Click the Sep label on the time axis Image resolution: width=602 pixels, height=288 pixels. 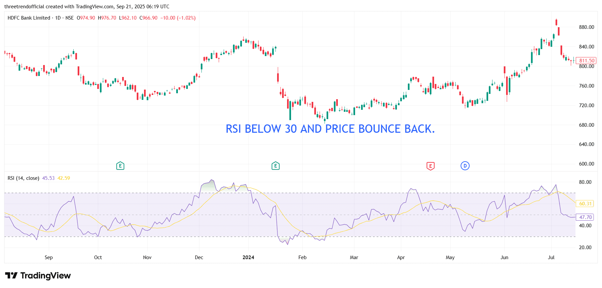pos(49,257)
